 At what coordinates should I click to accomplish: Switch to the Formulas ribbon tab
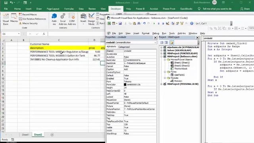click(69, 9)
